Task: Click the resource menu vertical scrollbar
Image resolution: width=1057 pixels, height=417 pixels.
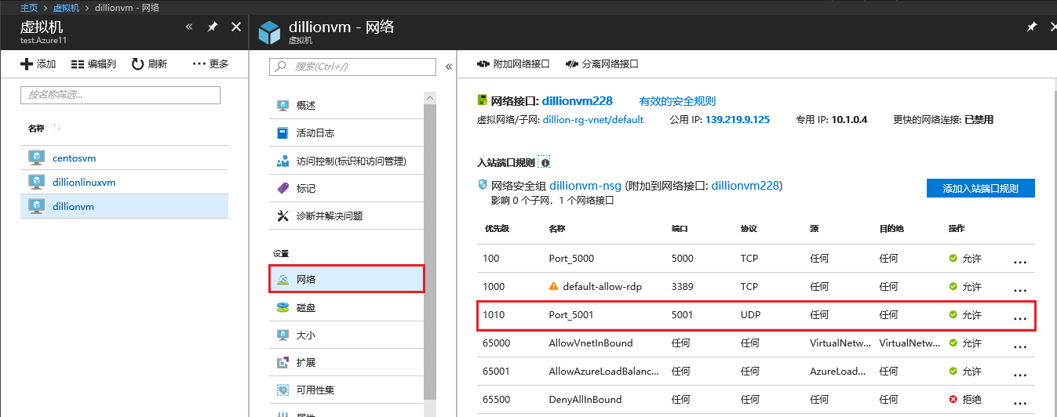Action: pos(429,251)
